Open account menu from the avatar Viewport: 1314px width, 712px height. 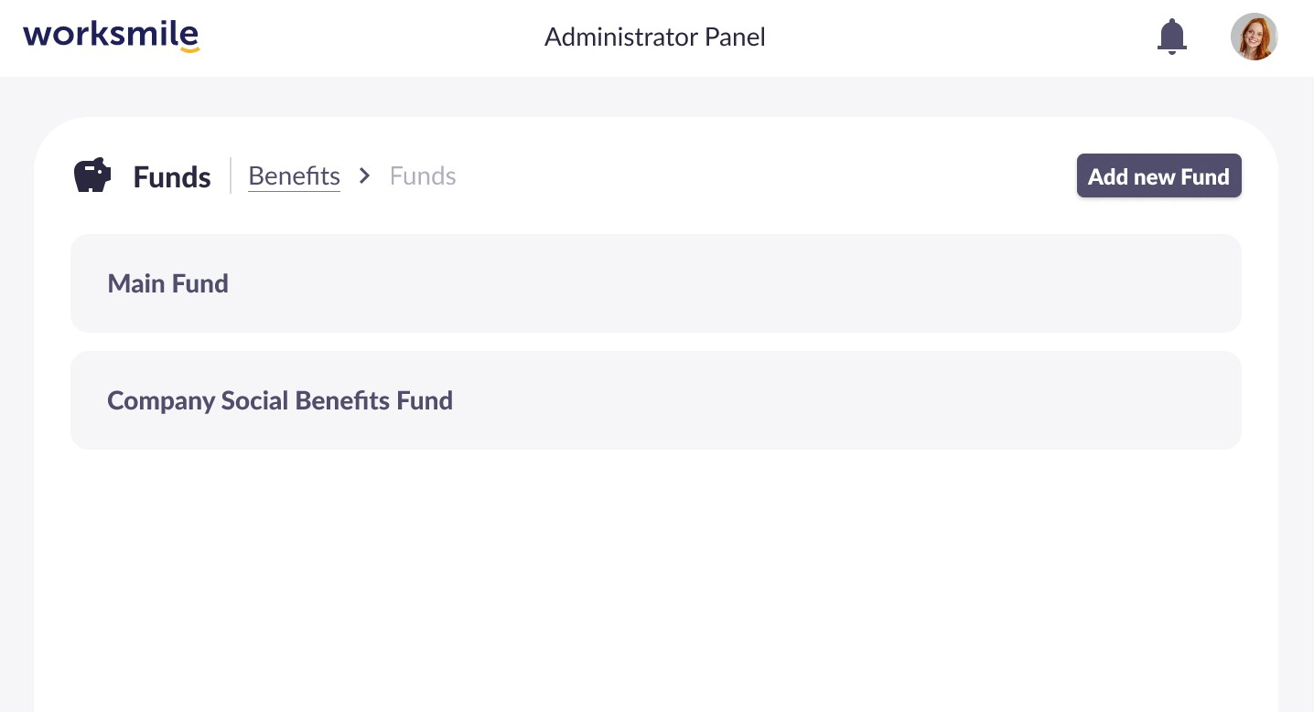1254,37
